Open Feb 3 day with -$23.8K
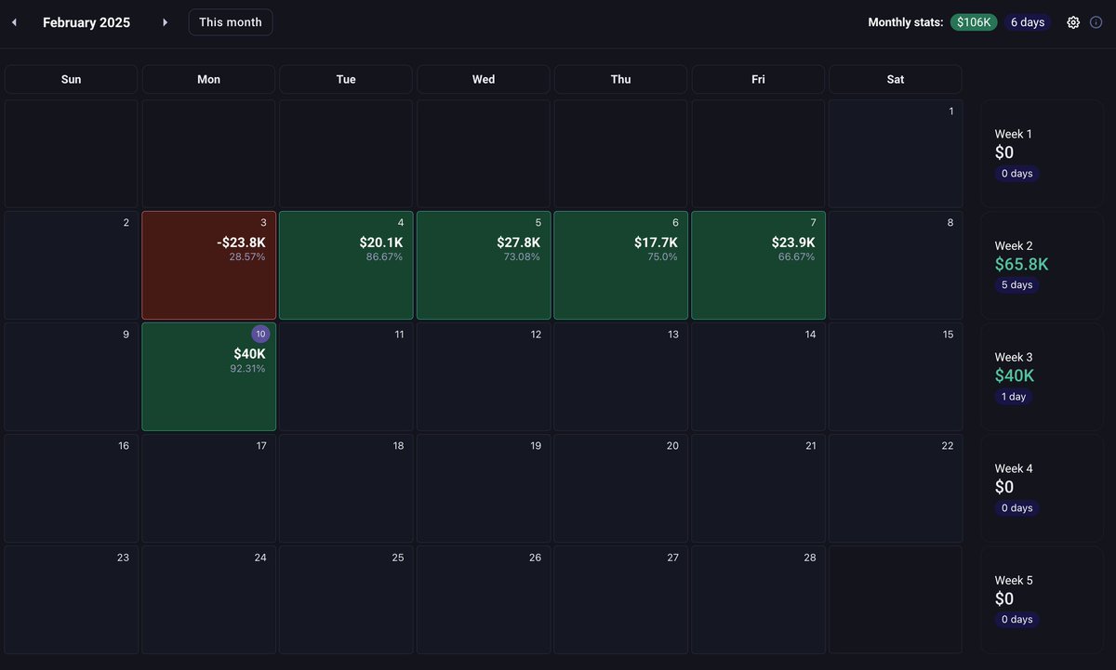 tap(209, 265)
